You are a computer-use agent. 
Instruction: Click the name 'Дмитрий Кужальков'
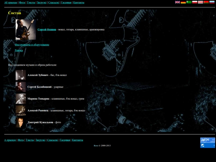[x=40, y=122]
